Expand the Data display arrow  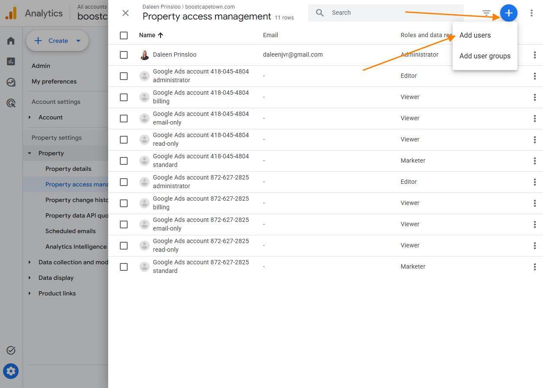coord(29,278)
